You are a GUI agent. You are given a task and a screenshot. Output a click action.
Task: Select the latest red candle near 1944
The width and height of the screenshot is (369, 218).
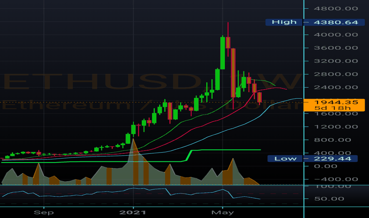click(260, 98)
